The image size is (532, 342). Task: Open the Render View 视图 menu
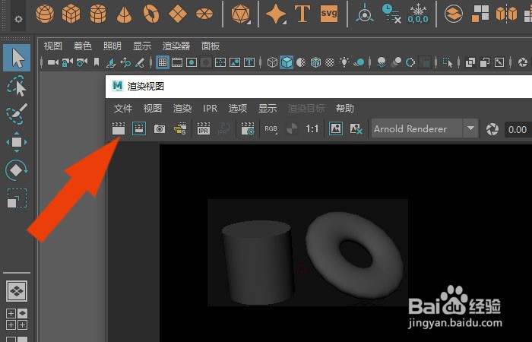[x=152, y=109]
